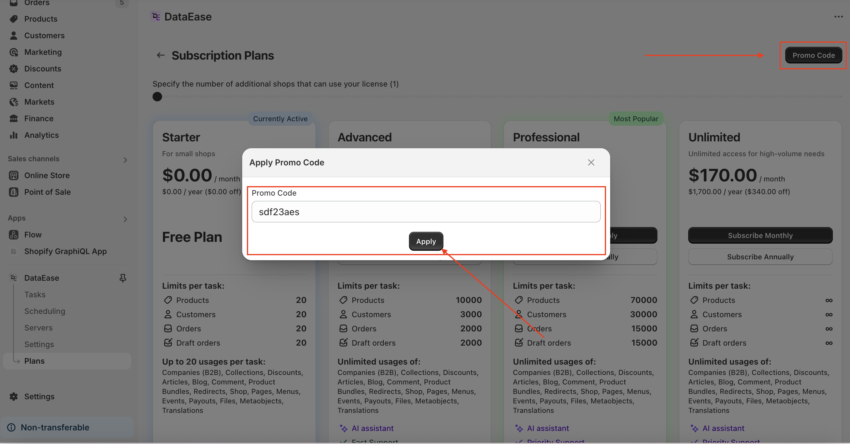
Task: Click Subscribe Annually for Unlimited plan
Action: (x=760, y=257)
